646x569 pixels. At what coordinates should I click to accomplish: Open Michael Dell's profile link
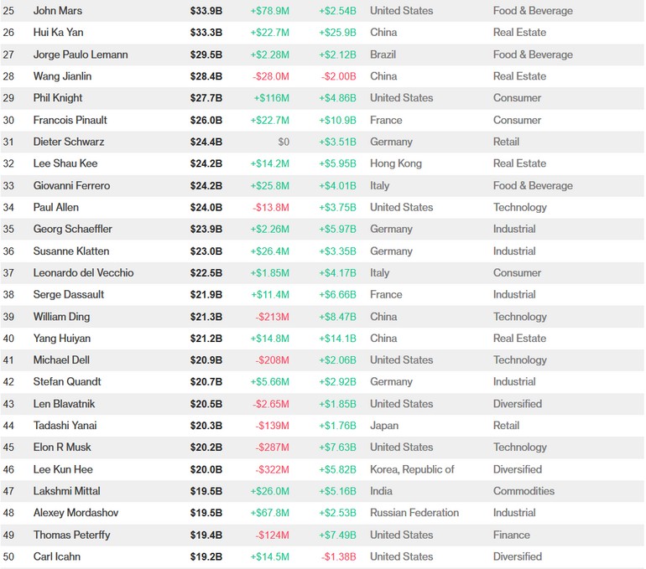point(61,360)
